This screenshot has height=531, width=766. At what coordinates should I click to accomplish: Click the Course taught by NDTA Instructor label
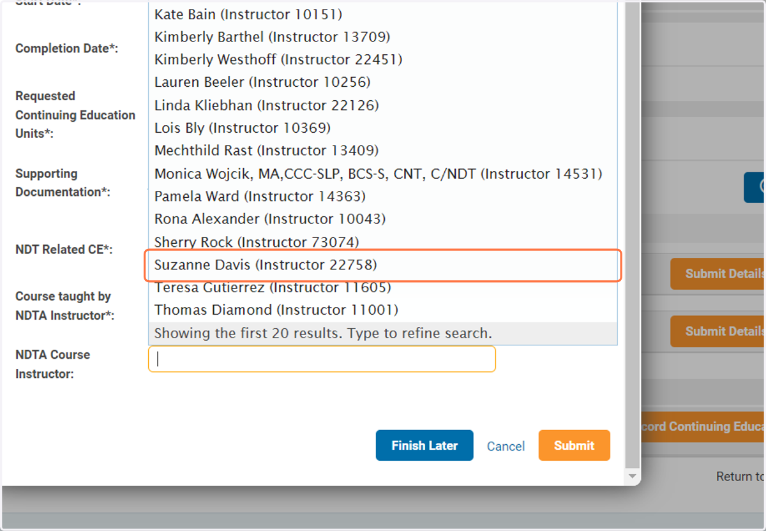tap(64, 306)
